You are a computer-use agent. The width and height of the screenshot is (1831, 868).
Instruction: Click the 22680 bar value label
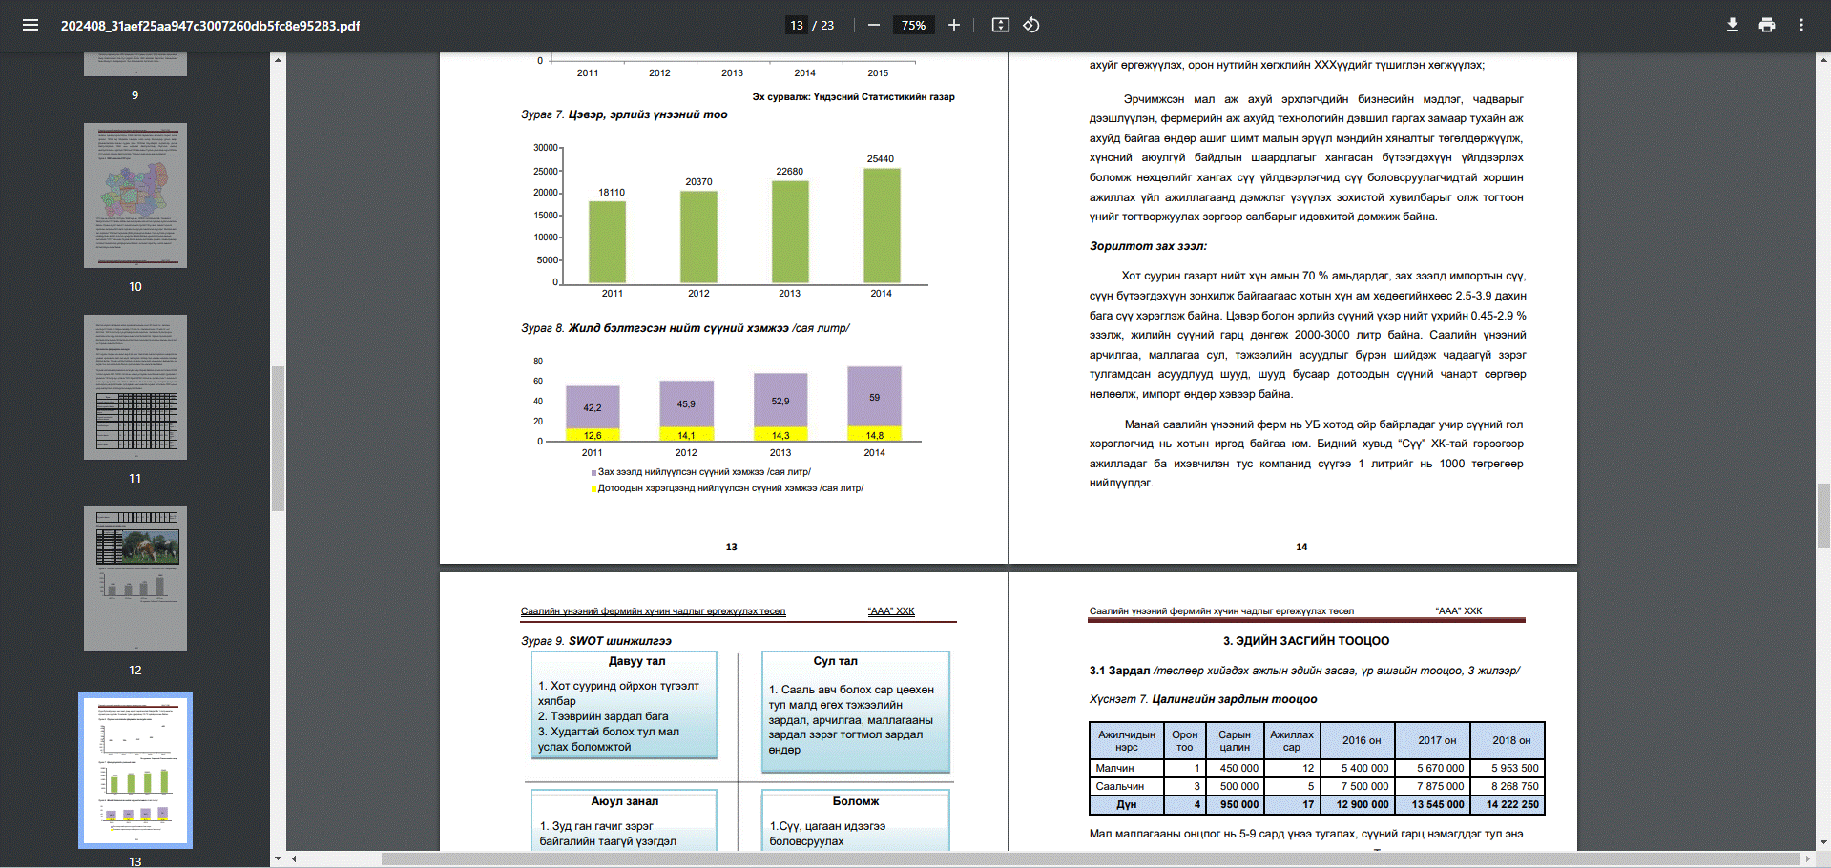pyautogui.click(x=789, y=172)
